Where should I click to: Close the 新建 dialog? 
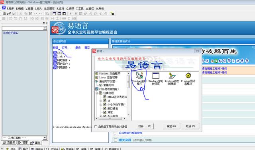[198, 51]
